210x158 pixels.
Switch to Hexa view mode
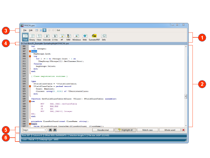click(x=39, y=37)
